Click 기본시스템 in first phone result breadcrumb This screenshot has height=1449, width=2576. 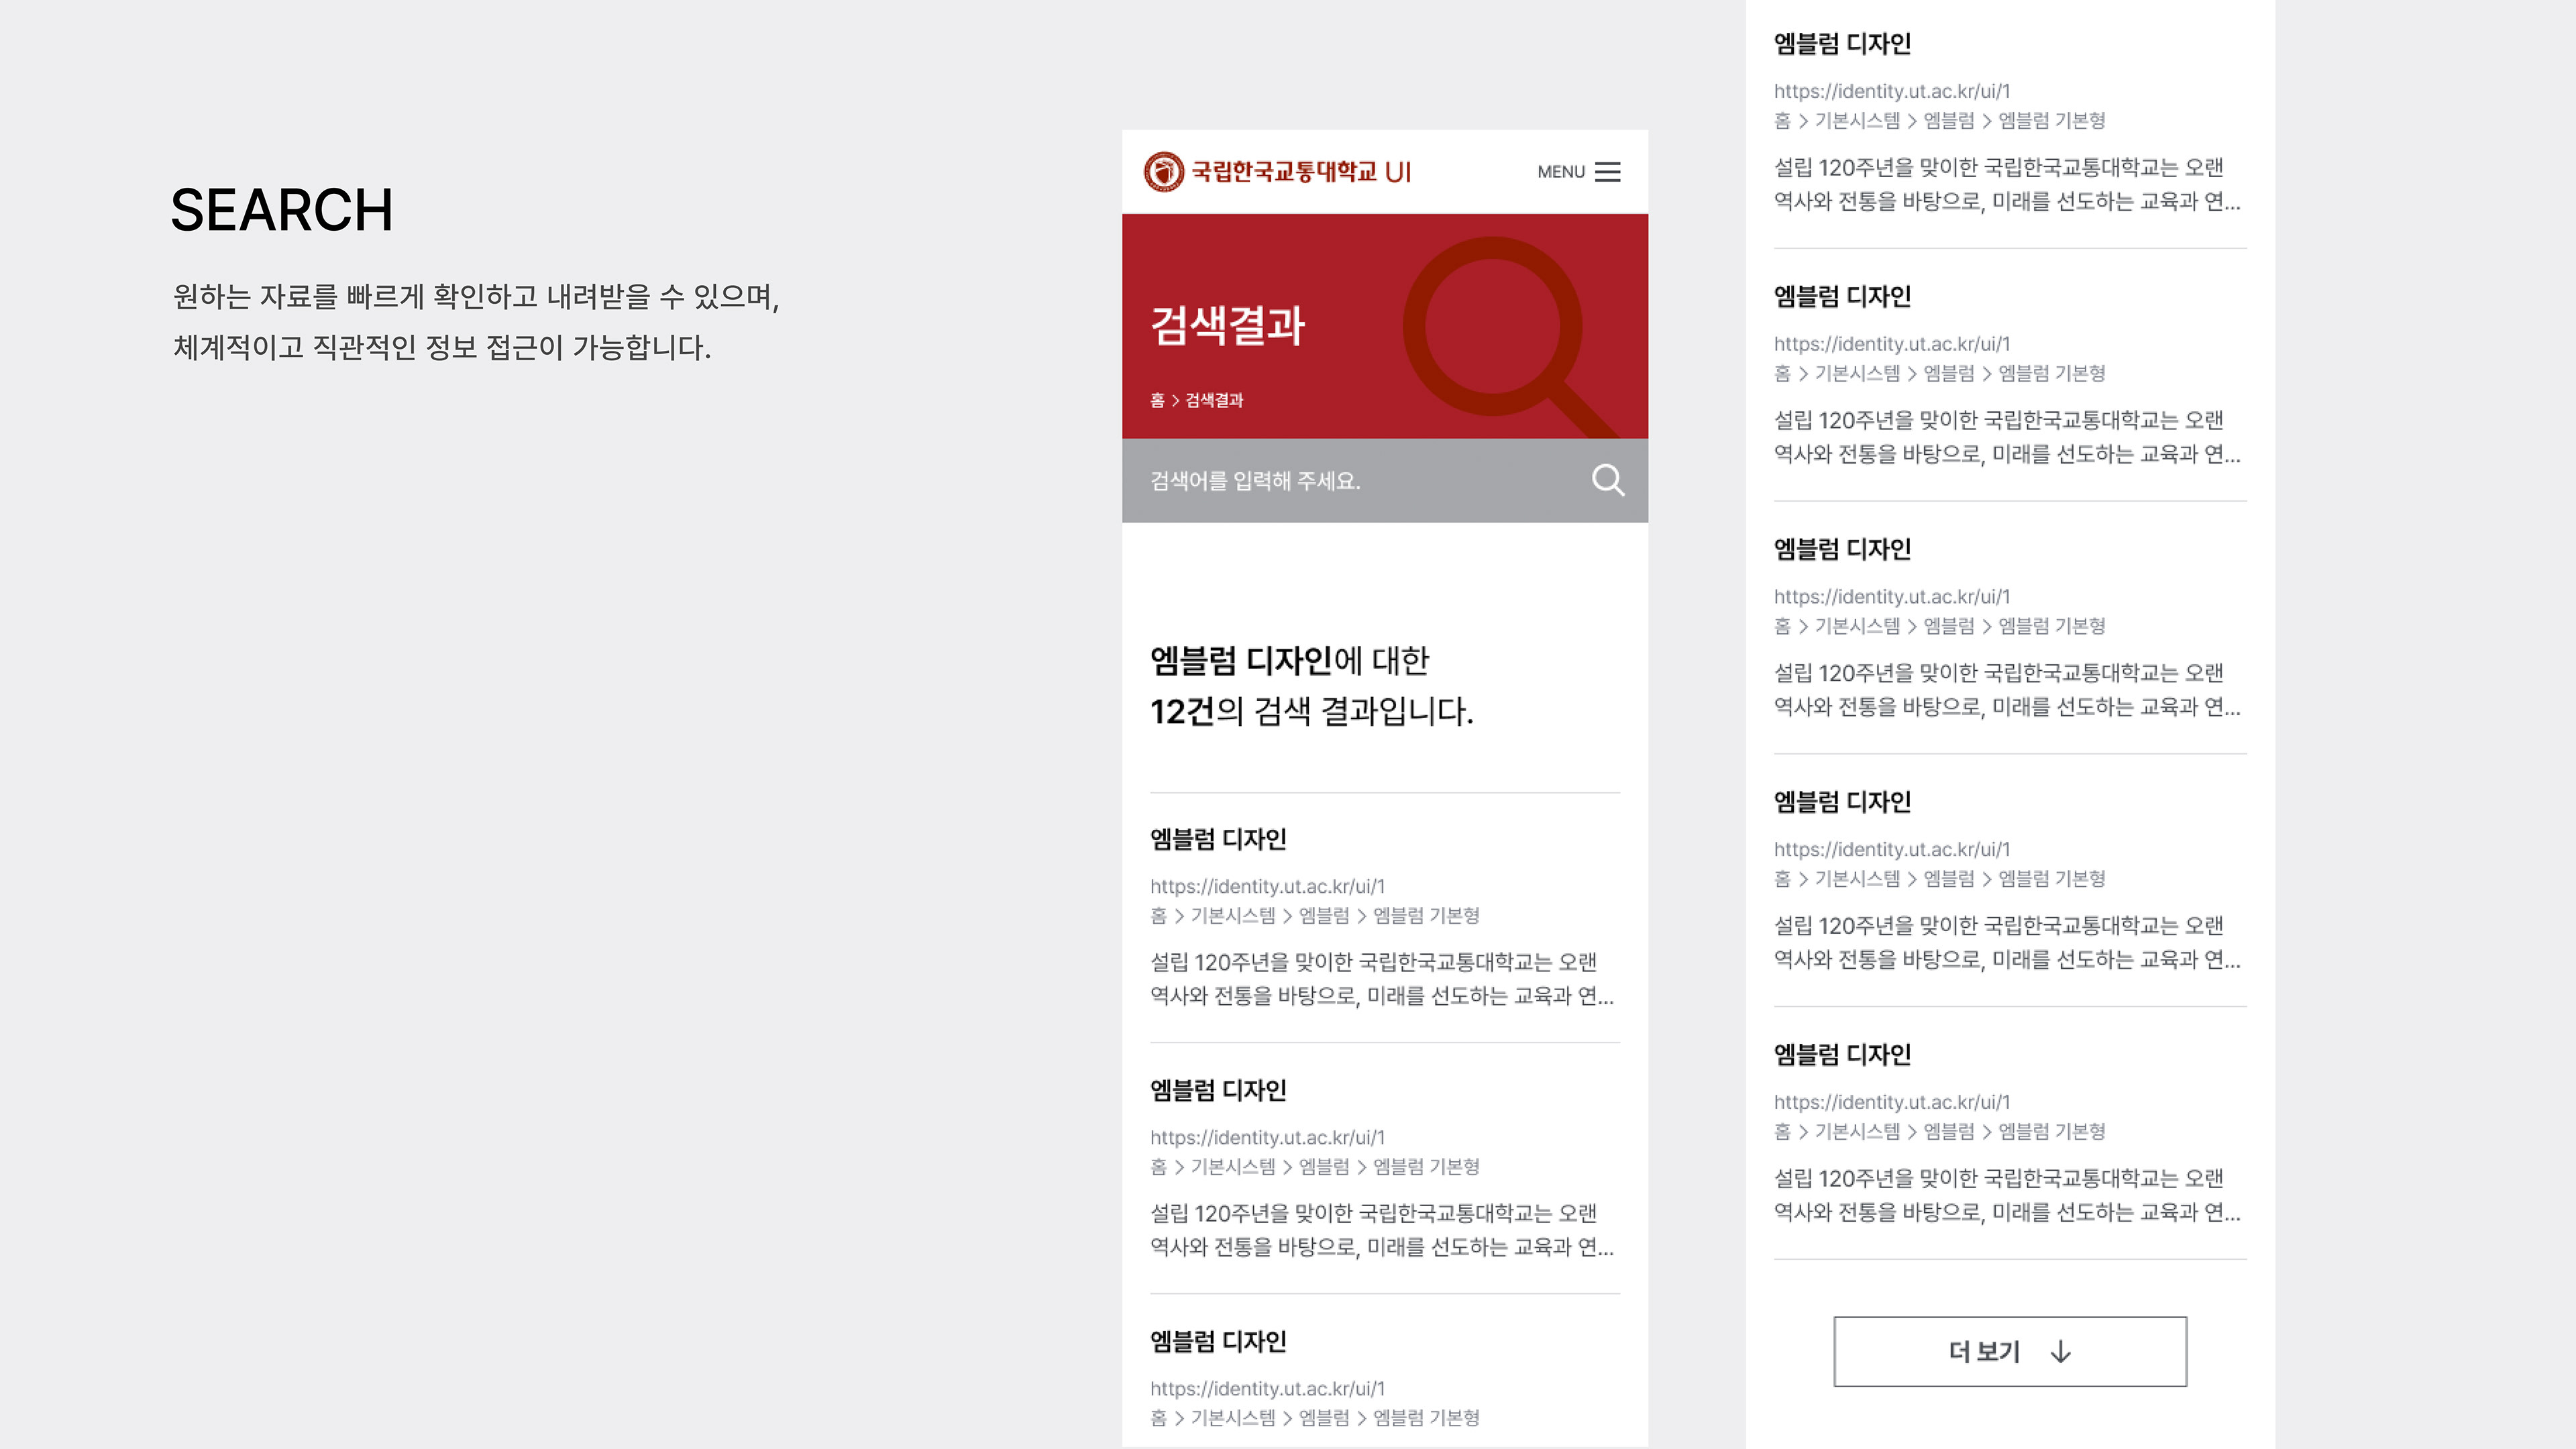coord(1233,915)
